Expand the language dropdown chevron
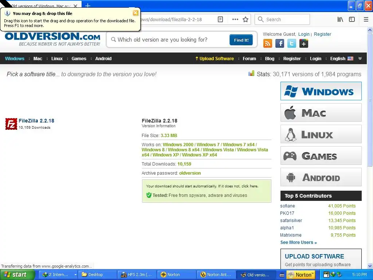Viewport: 373px width, 280px height. tap(360, 58)
